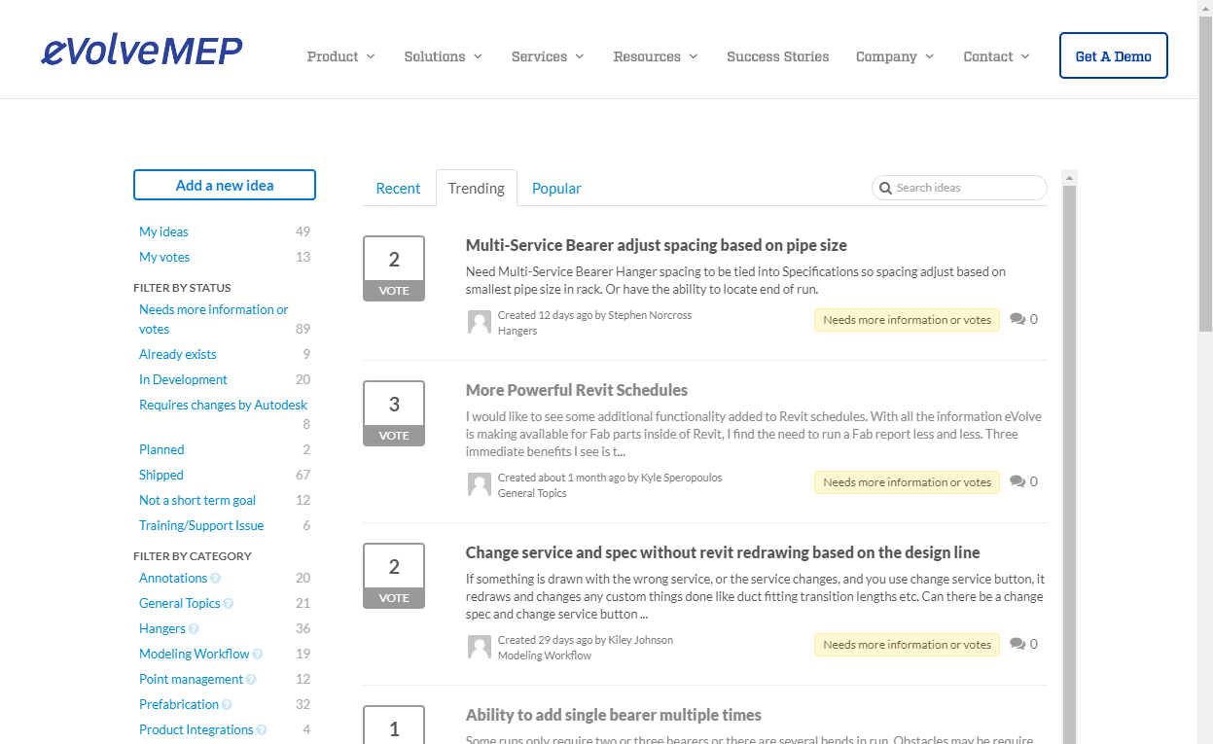This screenshot has height=744, width=1213.
Task: Click status badge on Multi-Service Bearer idea
Action: pyautogui.click(x=907, y=320)
